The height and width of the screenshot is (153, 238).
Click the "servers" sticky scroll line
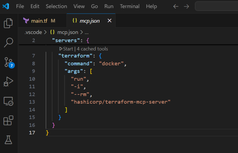click(128, 40)
